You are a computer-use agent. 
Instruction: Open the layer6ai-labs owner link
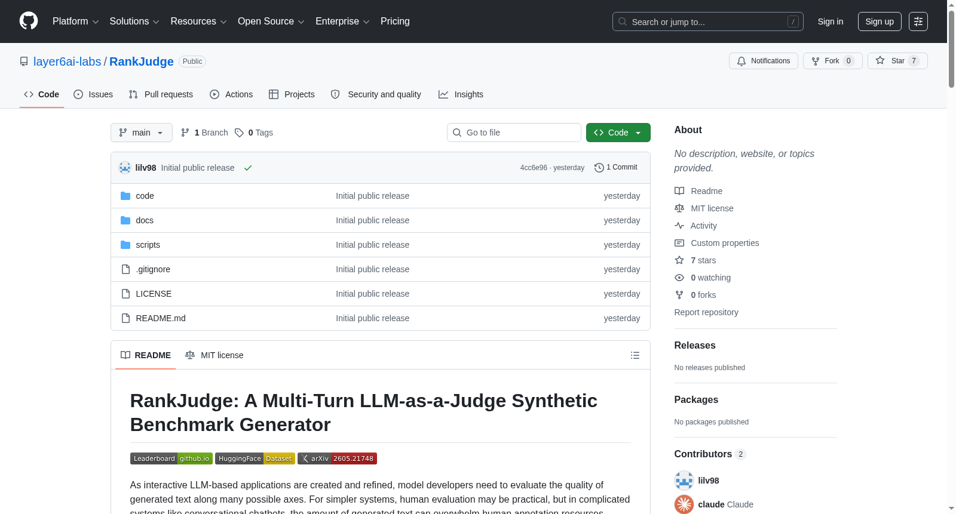coord(68,61)
